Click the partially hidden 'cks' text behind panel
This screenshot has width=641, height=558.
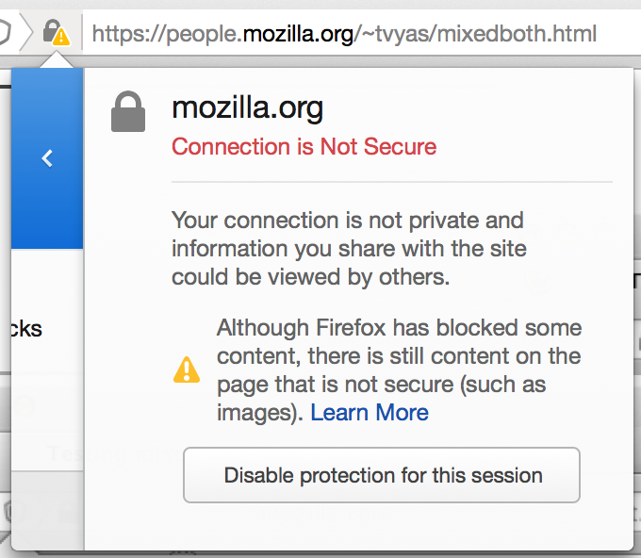click(26, 329)
